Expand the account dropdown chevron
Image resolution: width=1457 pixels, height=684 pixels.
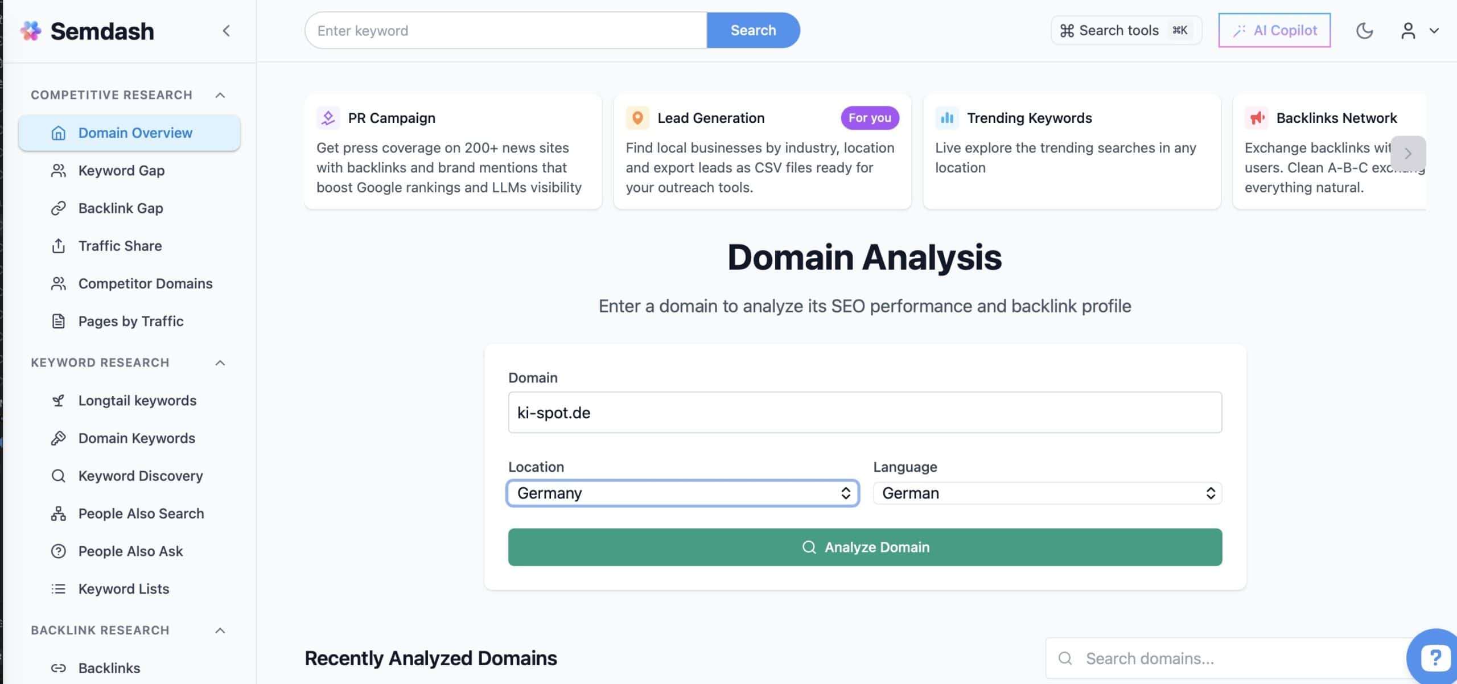coord(1434,31)
